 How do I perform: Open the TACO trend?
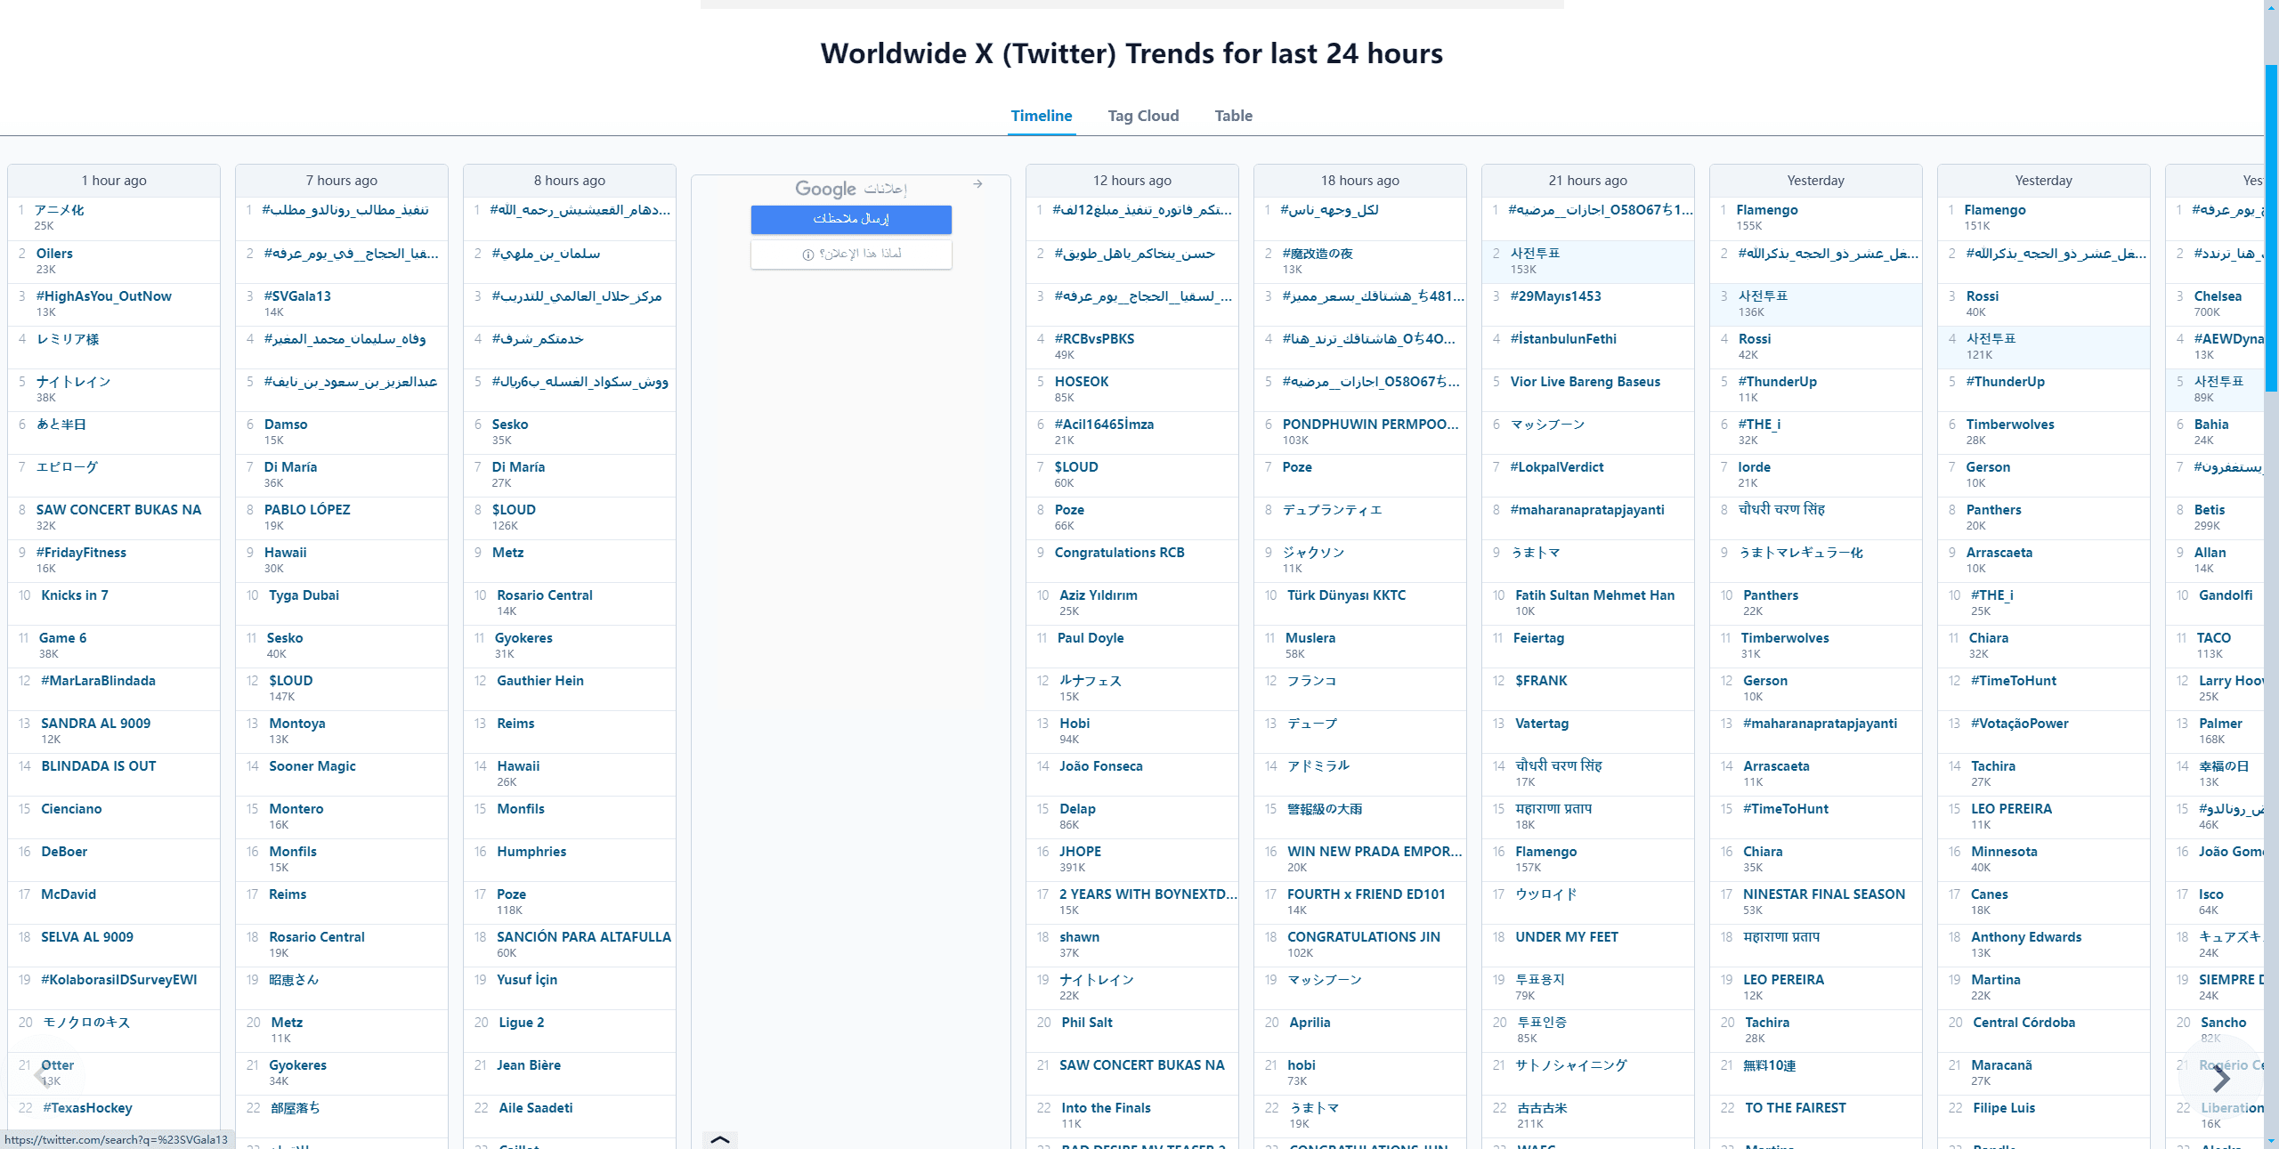pos(2213,638)
